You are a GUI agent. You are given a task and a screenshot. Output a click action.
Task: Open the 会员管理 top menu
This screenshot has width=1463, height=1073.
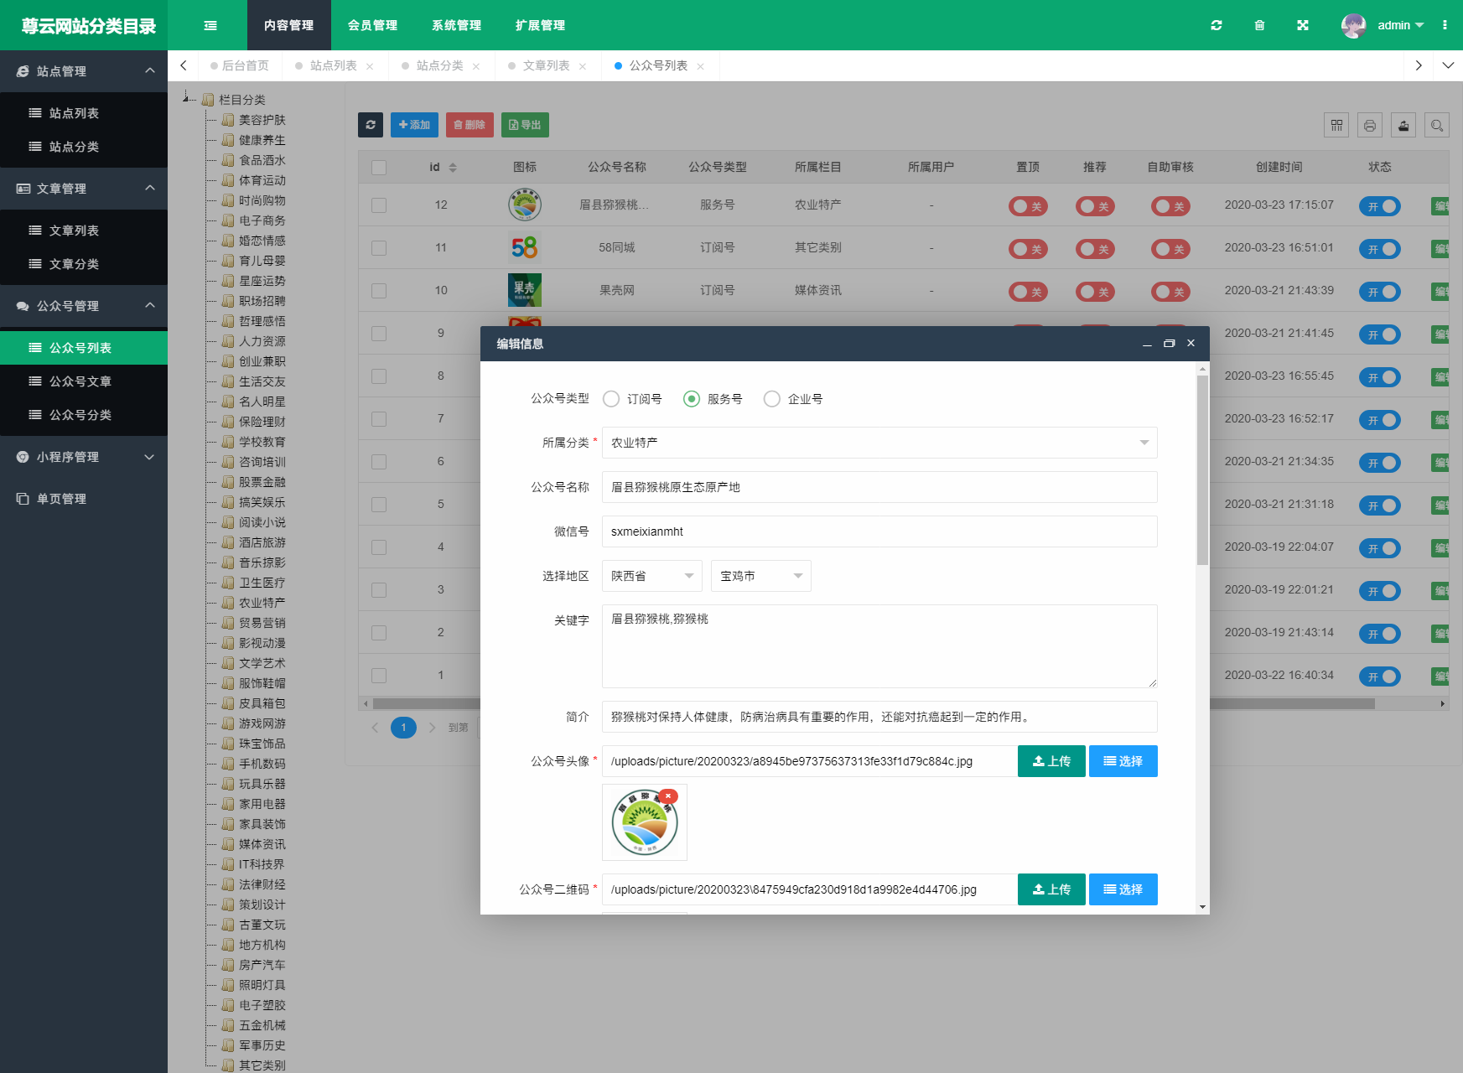(373, 25)
